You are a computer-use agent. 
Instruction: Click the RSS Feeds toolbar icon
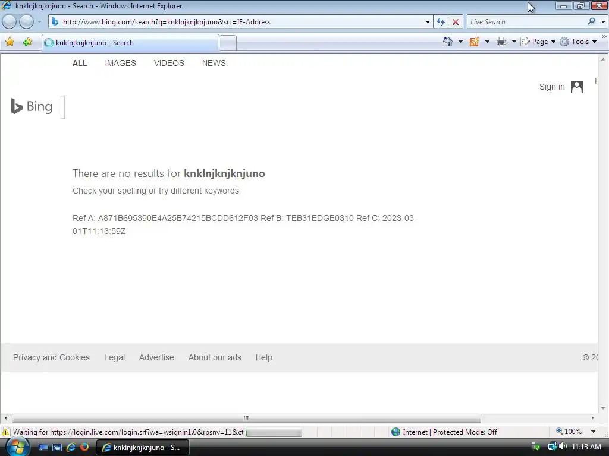(x=474, y=42)
